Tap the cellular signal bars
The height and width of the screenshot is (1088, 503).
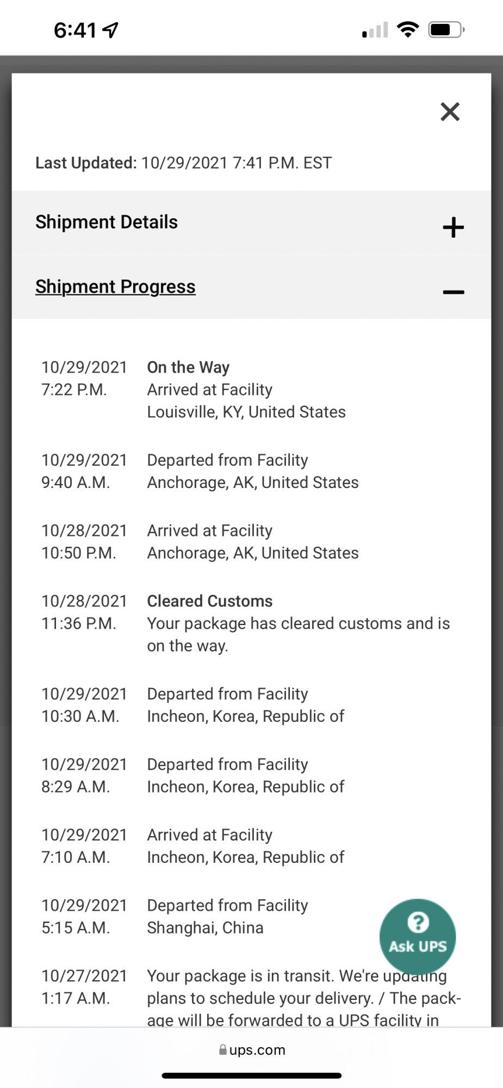tap(375, 30)
